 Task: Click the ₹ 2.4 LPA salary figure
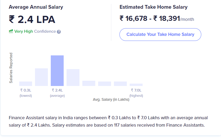click(32, 19)
